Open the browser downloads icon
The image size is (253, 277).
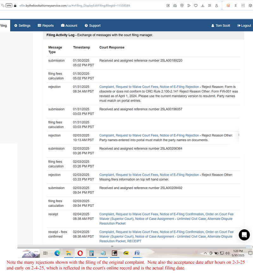(202, 5)
